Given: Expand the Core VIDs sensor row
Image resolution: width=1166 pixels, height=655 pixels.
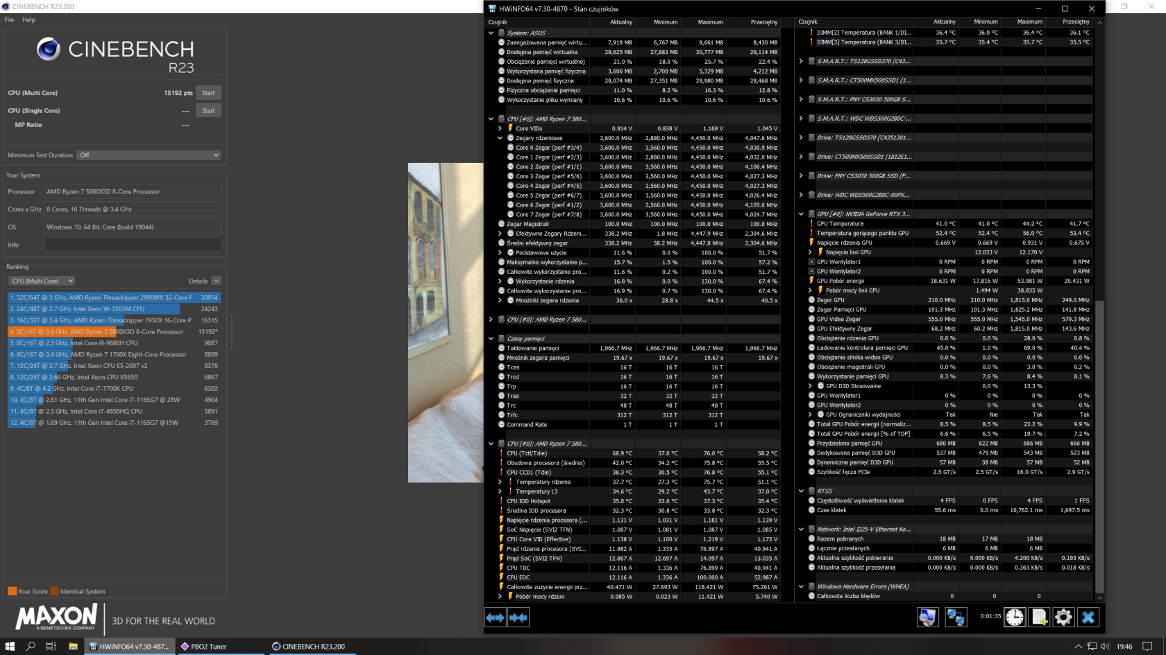Looking at the screenshot, I should click(500, 128).
